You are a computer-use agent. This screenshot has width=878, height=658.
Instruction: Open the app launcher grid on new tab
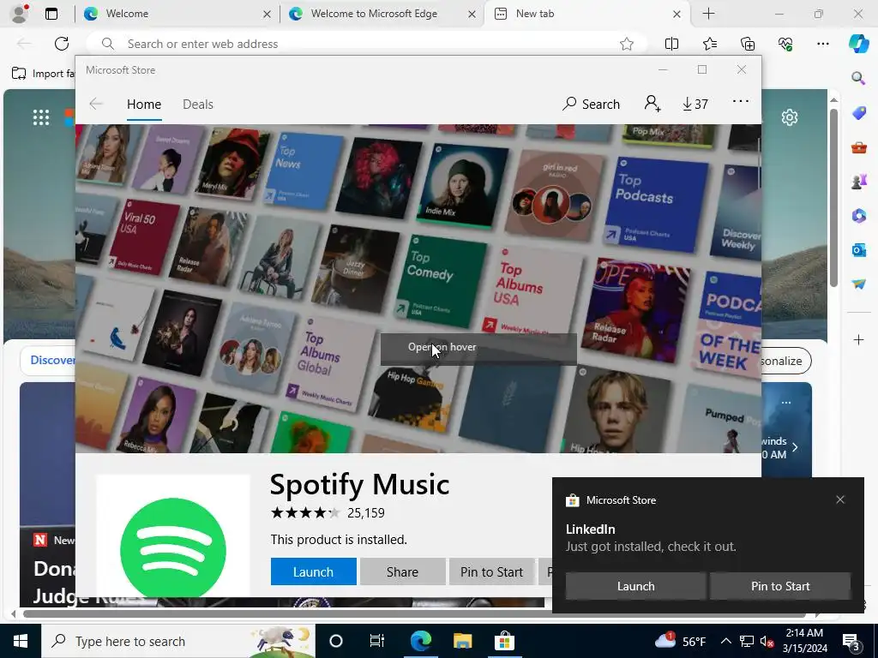[41, 117]
